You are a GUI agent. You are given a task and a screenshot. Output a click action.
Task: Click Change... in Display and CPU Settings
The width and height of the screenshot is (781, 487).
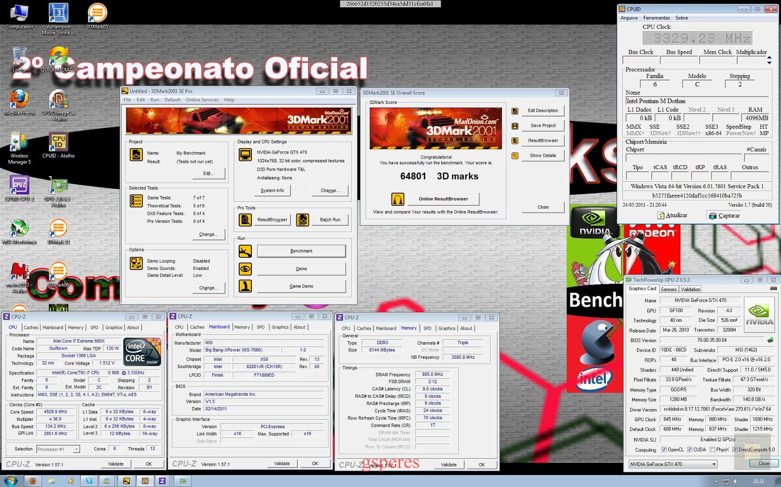click(x=330, y=191)
